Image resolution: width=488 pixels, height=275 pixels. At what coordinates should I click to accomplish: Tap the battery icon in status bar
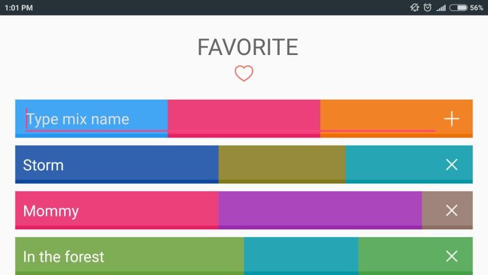tap(458, 7)
